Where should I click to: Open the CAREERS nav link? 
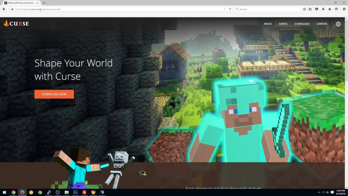(x=322, y=24)
